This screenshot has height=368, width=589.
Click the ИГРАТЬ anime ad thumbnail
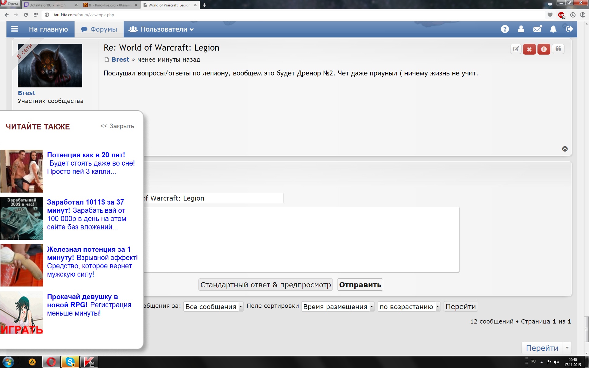[x=22, y=313]
